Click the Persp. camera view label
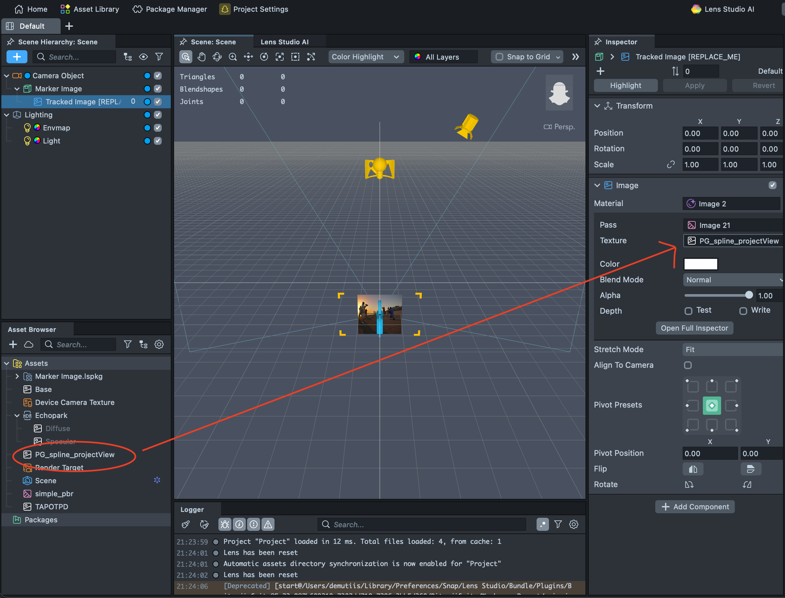This screenshot has height=598, width=785. (x=559, y=127)
